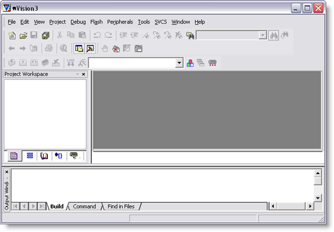Click the Navigate Backward arrow icon

pos(12,49)
